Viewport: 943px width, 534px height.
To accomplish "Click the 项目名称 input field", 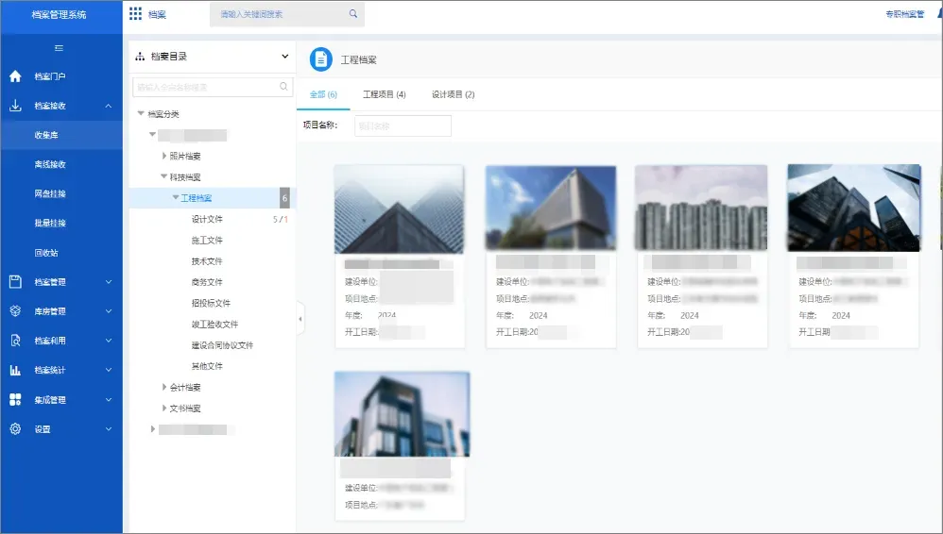I will (x=403, y=125).
